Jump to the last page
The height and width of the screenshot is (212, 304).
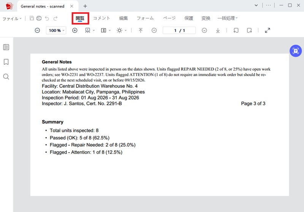click(x=218, y=30)
